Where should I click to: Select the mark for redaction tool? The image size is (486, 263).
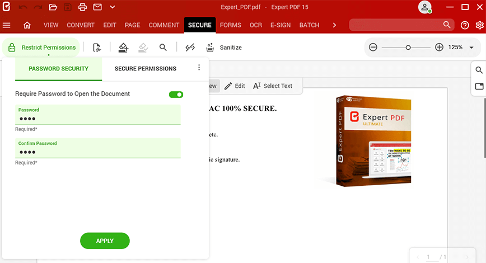point(123,48)
